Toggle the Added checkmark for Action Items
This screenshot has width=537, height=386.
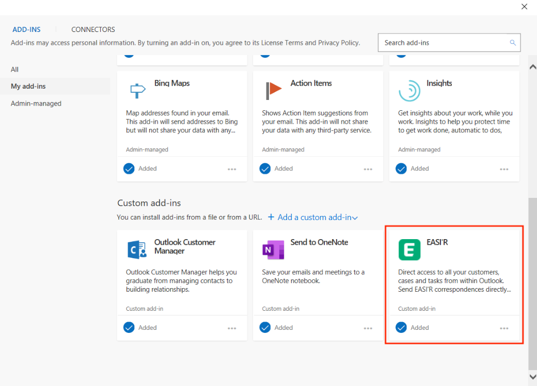pyautogui.click(x=265, y=169)
